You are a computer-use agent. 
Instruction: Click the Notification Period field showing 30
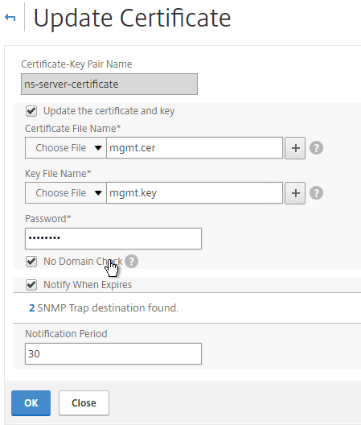pyautogui.click(x=113, y=353)
